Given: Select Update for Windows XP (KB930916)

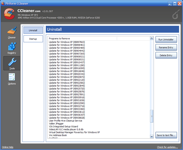Looking at the screenshot, I should [x=67, y=97].
